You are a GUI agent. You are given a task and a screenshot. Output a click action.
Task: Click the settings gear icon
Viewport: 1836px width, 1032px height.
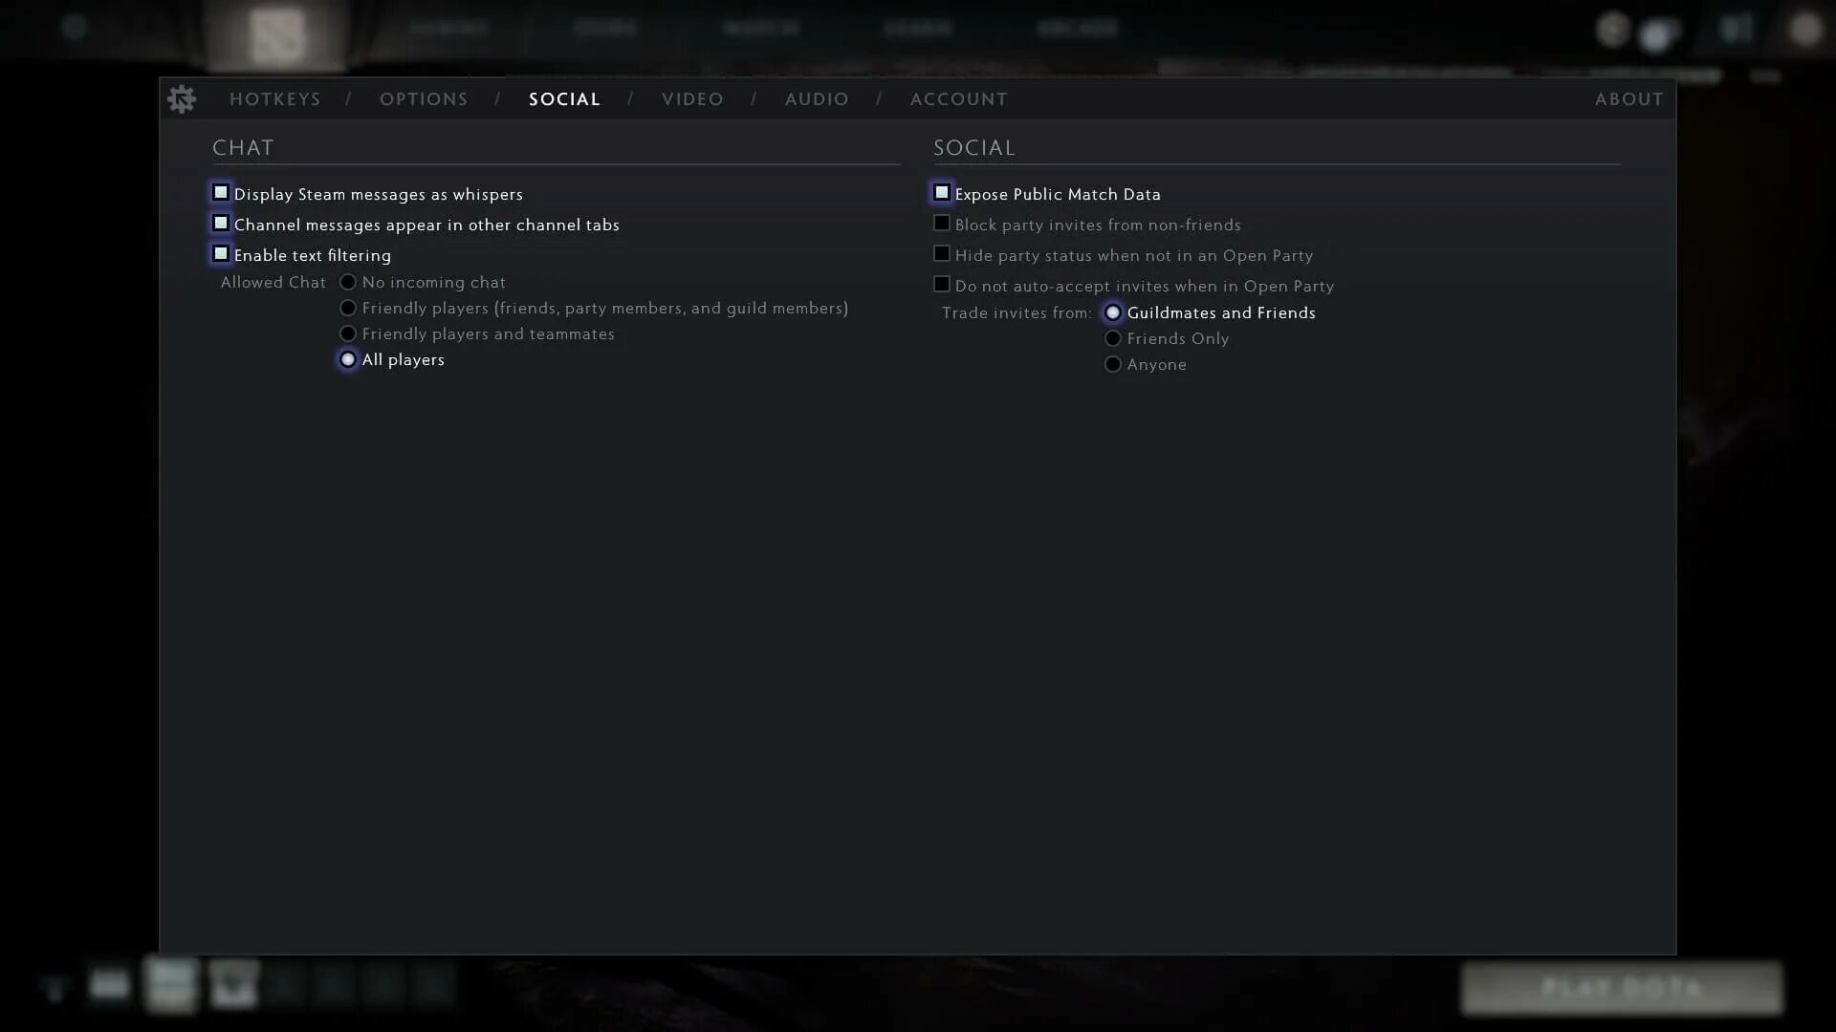(x=181, y=99)
